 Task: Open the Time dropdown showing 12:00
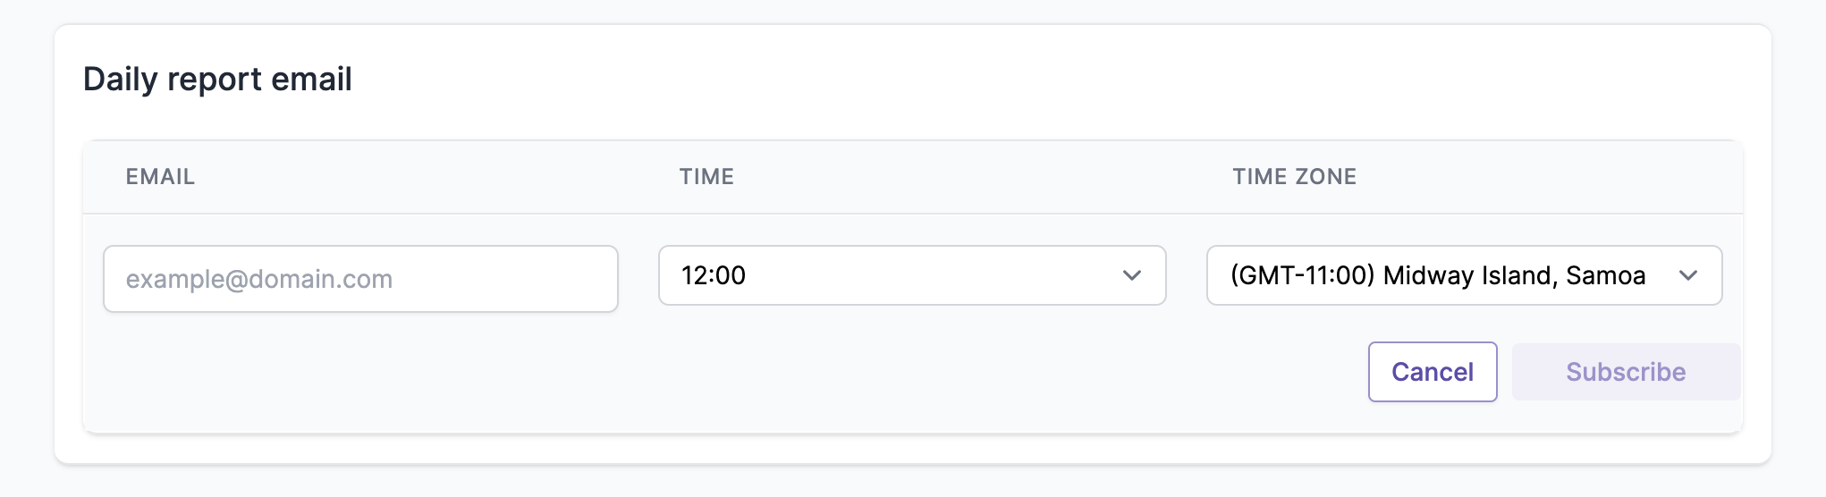912,275
